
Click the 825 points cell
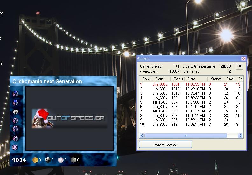click(x=174, y=120)
